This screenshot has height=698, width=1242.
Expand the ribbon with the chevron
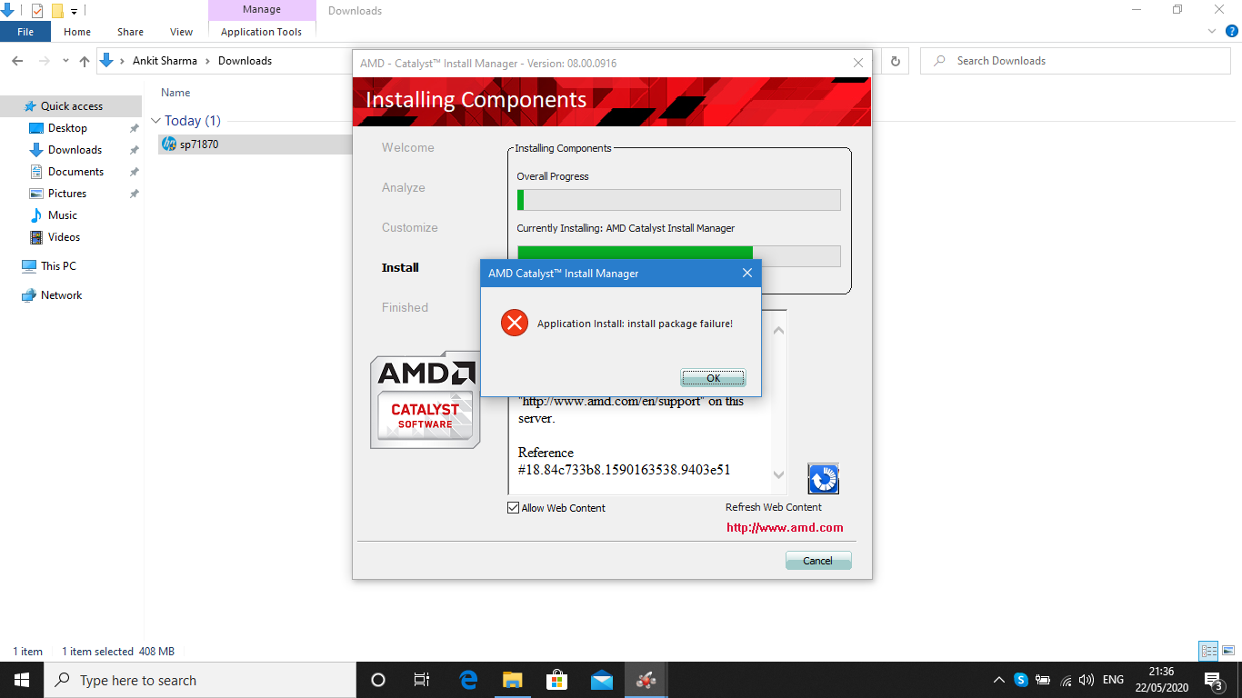tap(1212, 31)
